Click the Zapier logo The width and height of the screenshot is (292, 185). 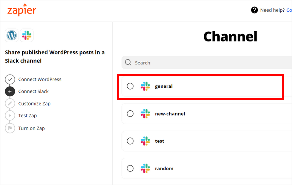[21, 10]
